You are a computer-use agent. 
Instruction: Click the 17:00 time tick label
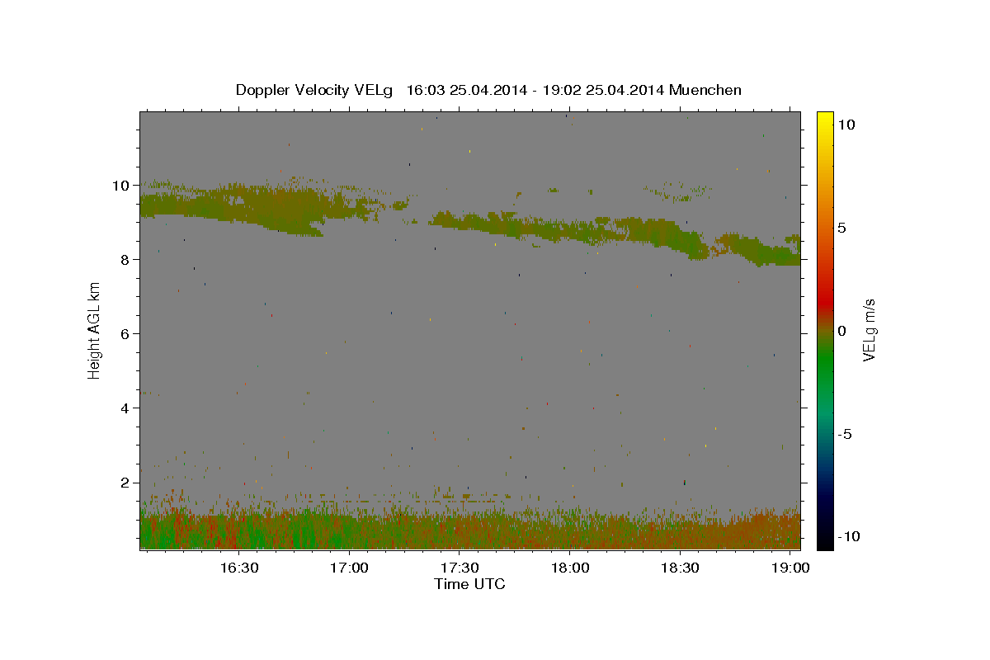click(349, 568)
